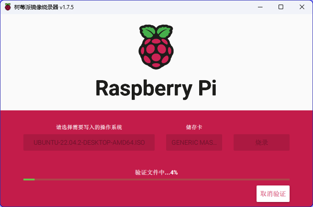Viewport: 313px width, 207px height.
Task: Click the 树莓派镜像烧录器 v1.7.5 window title
Action: point(44,7)
